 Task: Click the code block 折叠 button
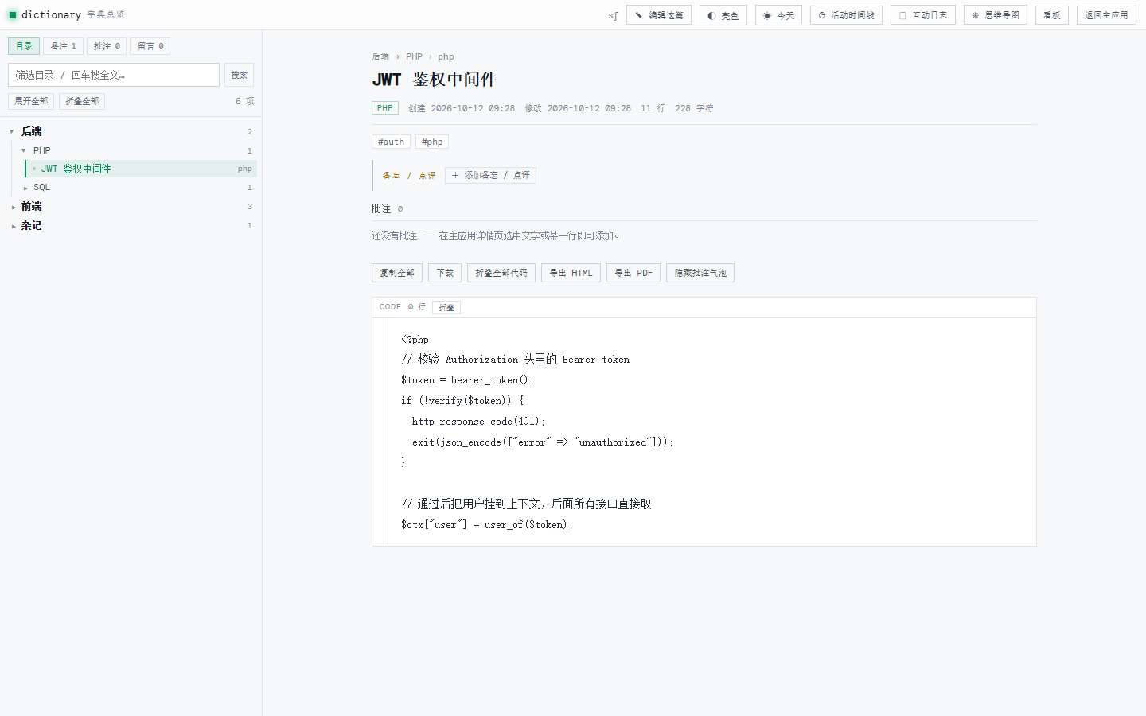446,307
